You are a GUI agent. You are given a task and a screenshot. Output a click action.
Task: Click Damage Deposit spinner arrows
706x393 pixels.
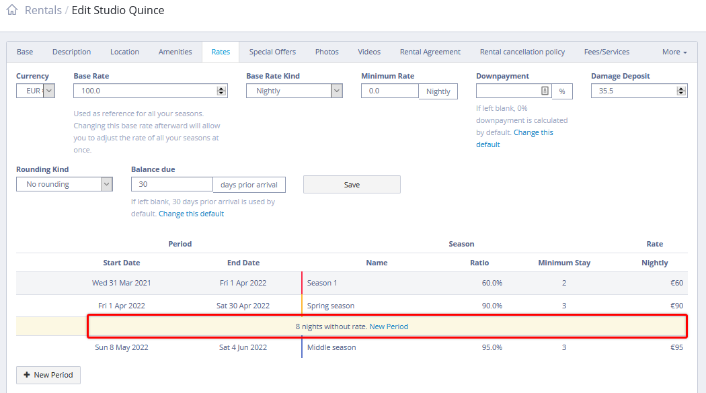coord(681,91)
